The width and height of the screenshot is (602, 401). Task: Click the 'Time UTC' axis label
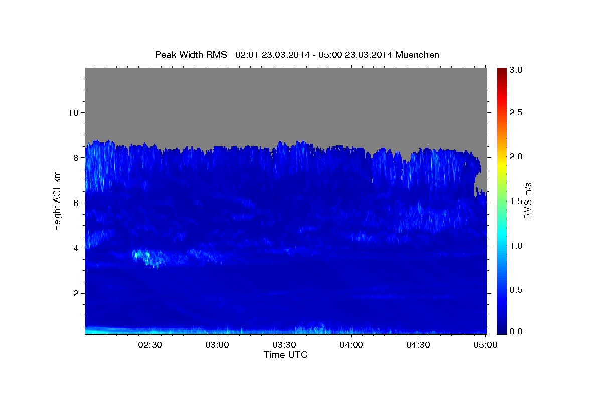tap(285, 355)
